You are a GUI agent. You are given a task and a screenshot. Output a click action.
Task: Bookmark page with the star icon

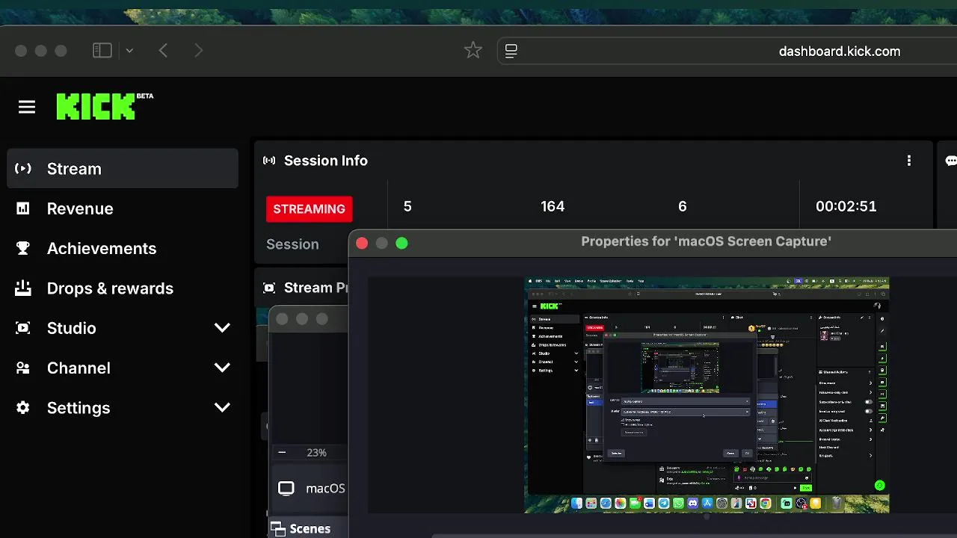(x=473, y=50)
